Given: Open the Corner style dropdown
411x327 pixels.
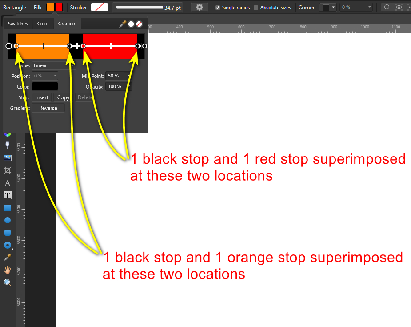Looking at the screenshot, I should pyautogui.click(x=327, y=7).
